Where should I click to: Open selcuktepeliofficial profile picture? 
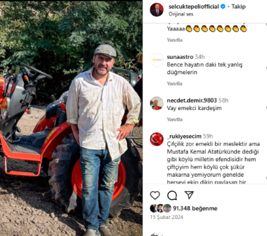157,10
